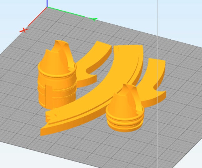202x168 pixels.
Task: Click the green Y axis line
Action: coord(69,13)
